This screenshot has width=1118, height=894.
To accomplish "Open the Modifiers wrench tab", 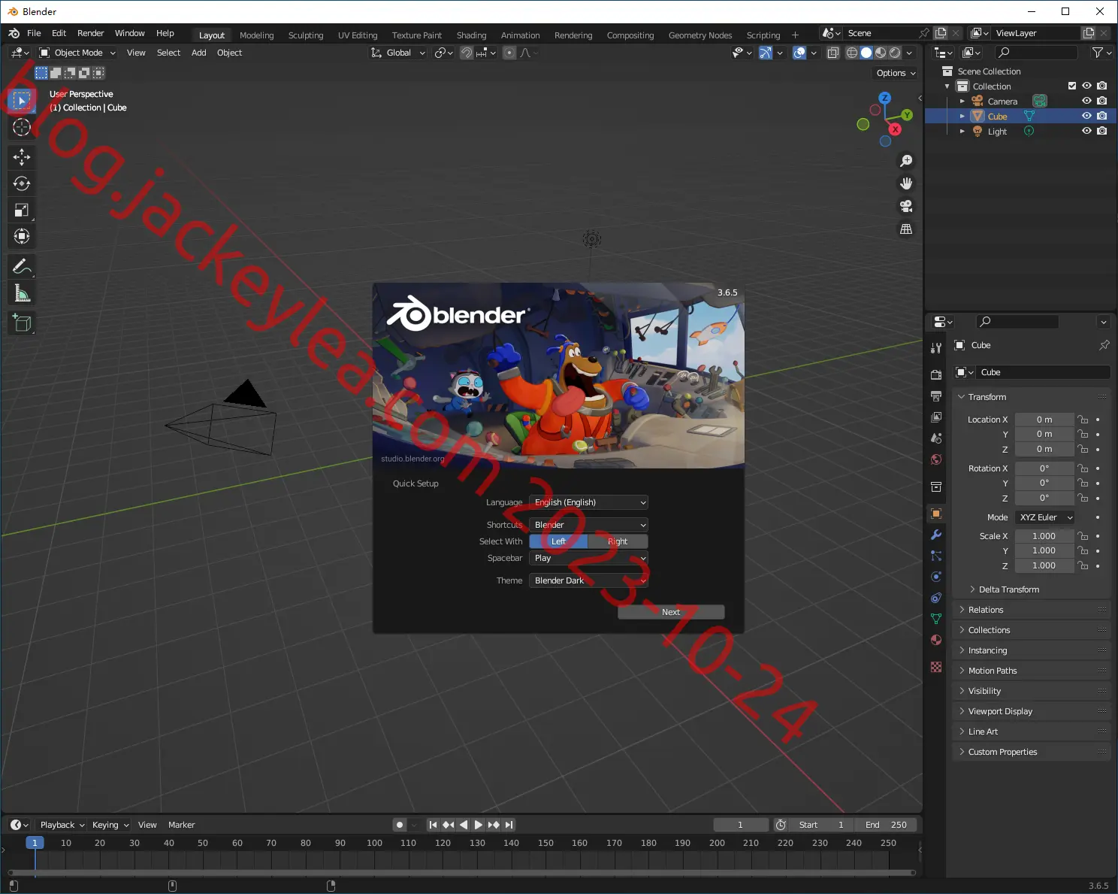I will 936,535.
